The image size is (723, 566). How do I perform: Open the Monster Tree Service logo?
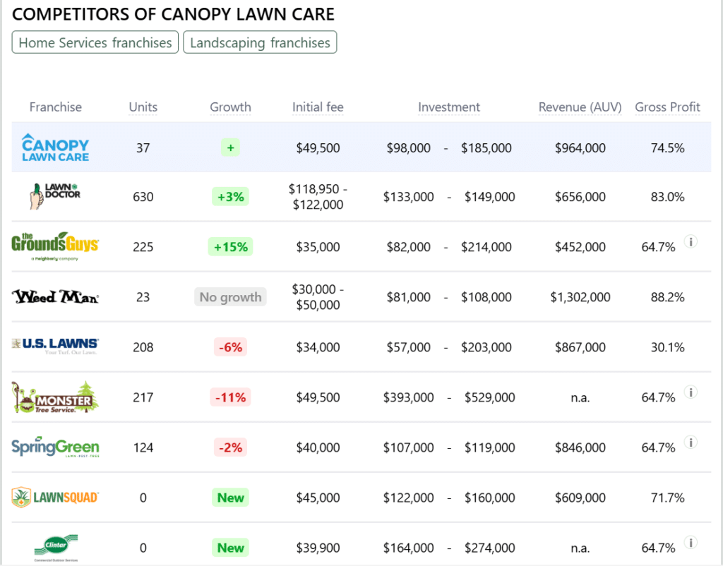pyautogui.click(x=55, y=397)
